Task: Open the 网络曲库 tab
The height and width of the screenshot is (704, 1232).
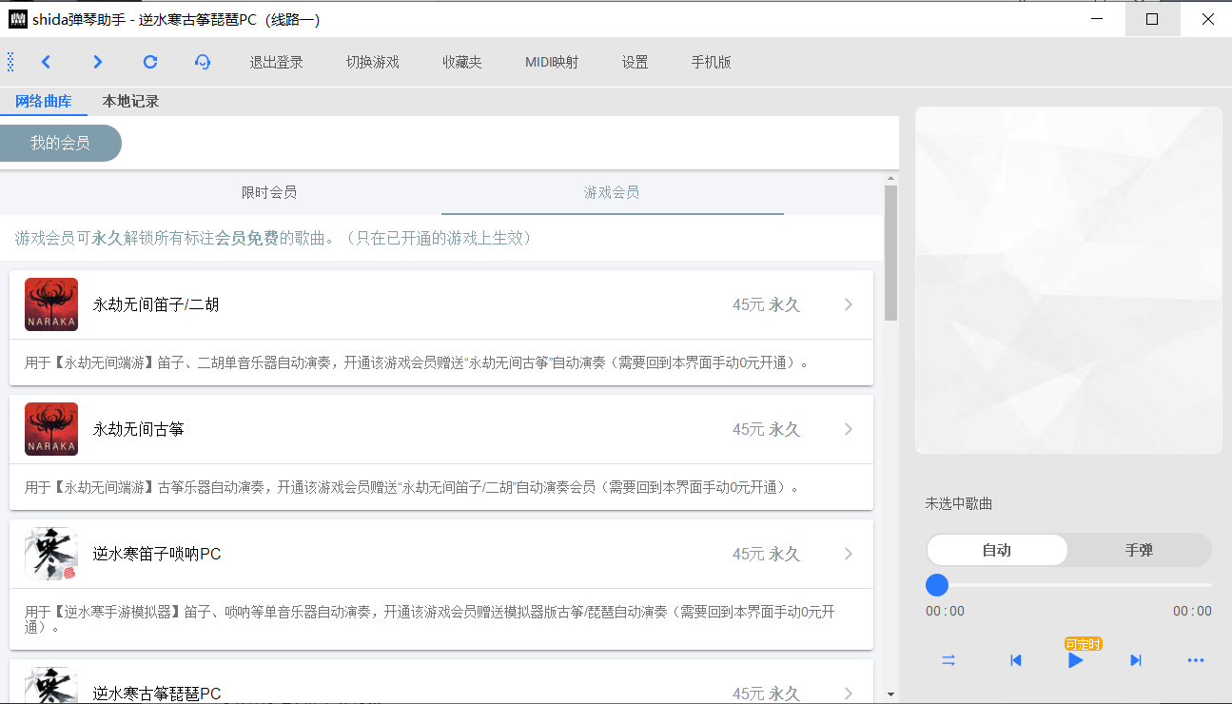Action: tap(44, 101)
